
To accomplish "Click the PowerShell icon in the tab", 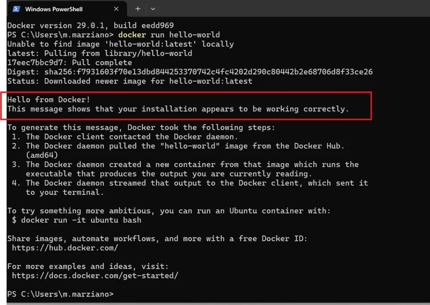I will point(16,9).
